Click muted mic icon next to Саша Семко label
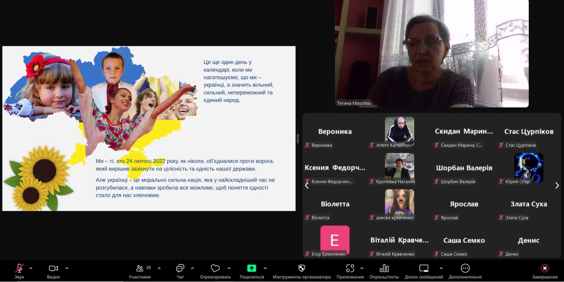564x282 pixels. [437, 254]
